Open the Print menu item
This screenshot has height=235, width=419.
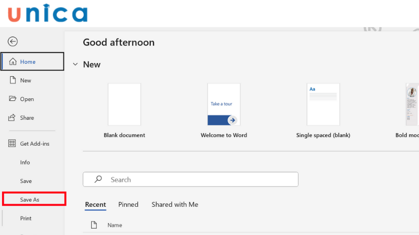[x=26, y=218]
